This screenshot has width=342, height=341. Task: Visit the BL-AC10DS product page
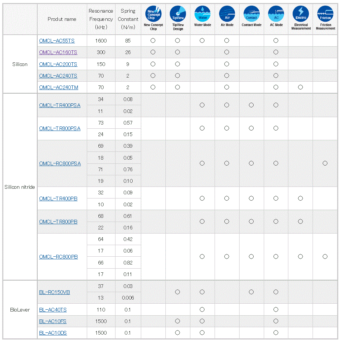53,333
